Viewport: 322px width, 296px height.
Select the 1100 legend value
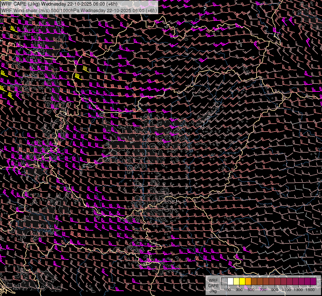286,290
